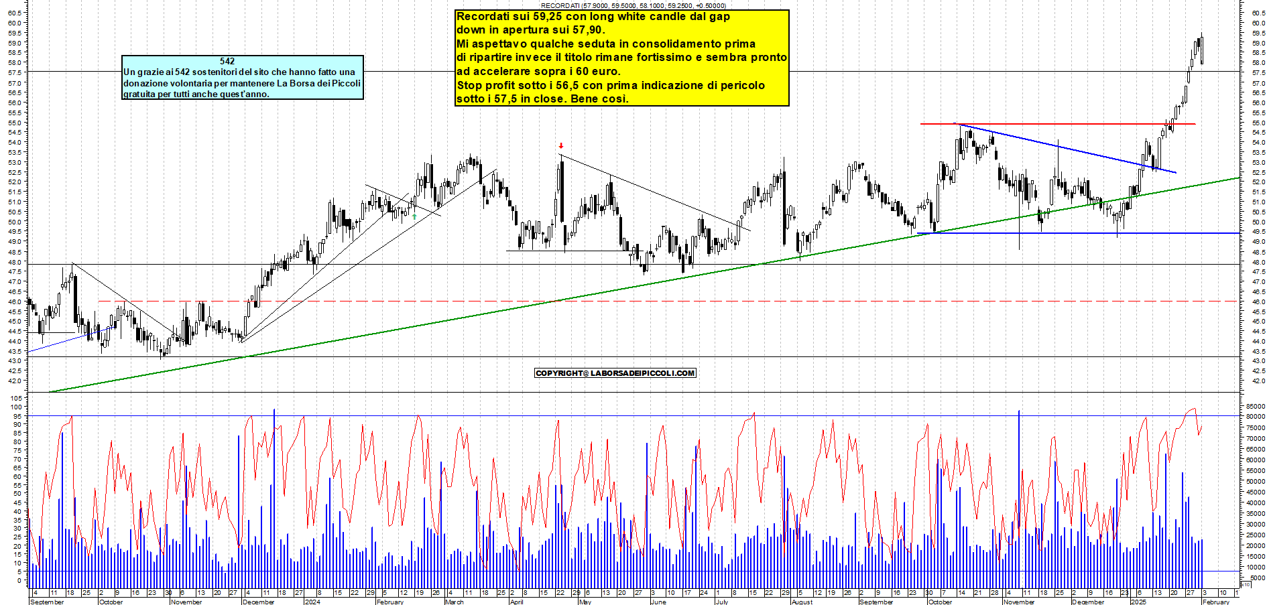The image size is (1267, 605).
Task: Select the red horizontal resistance line at 55
Action: [1057, 124]
